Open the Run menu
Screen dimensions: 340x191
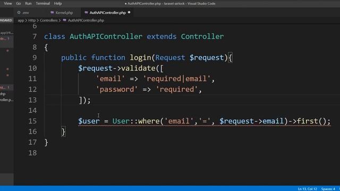point(28,4)
